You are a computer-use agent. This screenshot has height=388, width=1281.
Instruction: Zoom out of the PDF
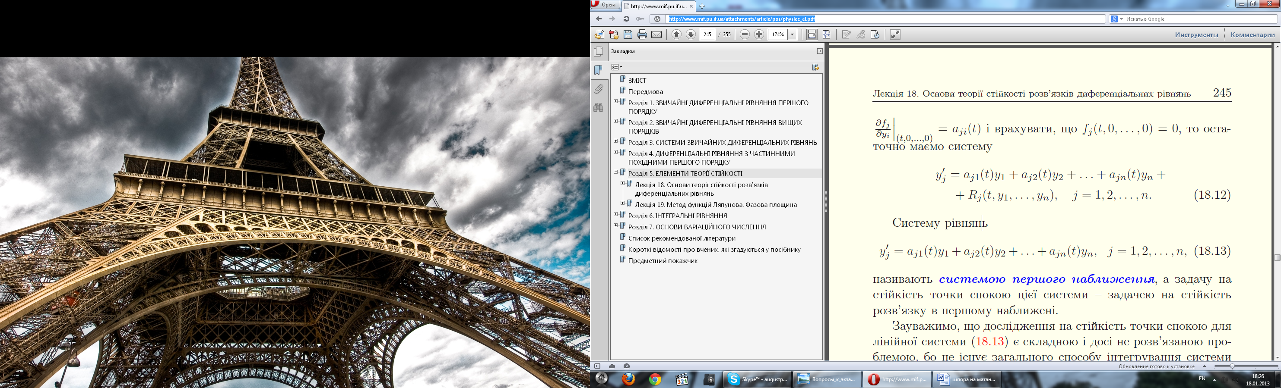coord(745,34)
